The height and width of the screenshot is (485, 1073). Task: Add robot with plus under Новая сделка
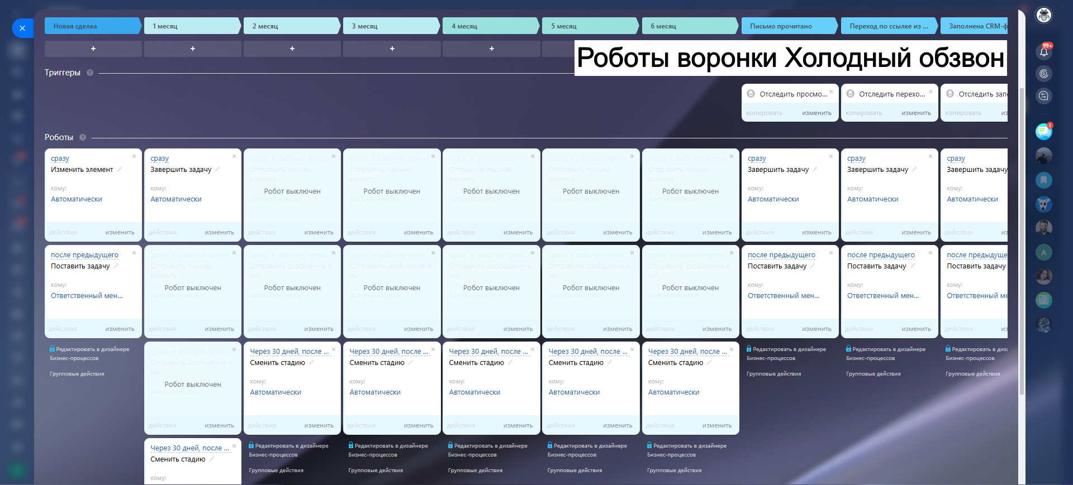pos(93,49)
